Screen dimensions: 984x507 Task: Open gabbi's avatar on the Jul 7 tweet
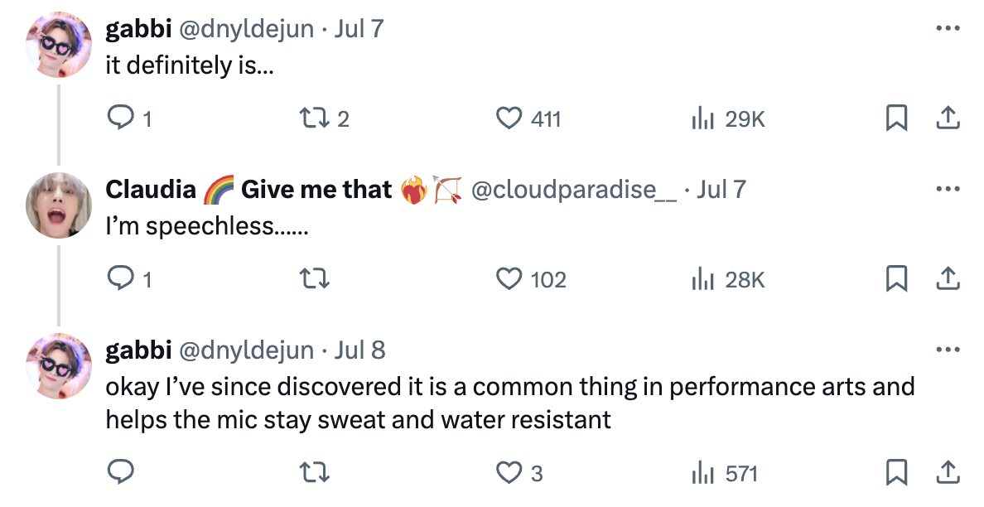pos(59,43)
